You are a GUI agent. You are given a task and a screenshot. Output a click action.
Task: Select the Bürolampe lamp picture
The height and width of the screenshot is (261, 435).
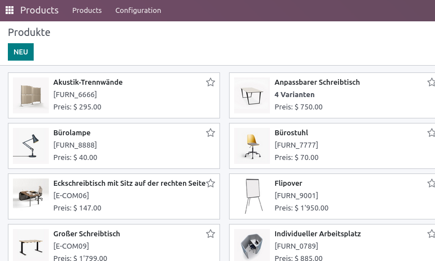[31, 146]
